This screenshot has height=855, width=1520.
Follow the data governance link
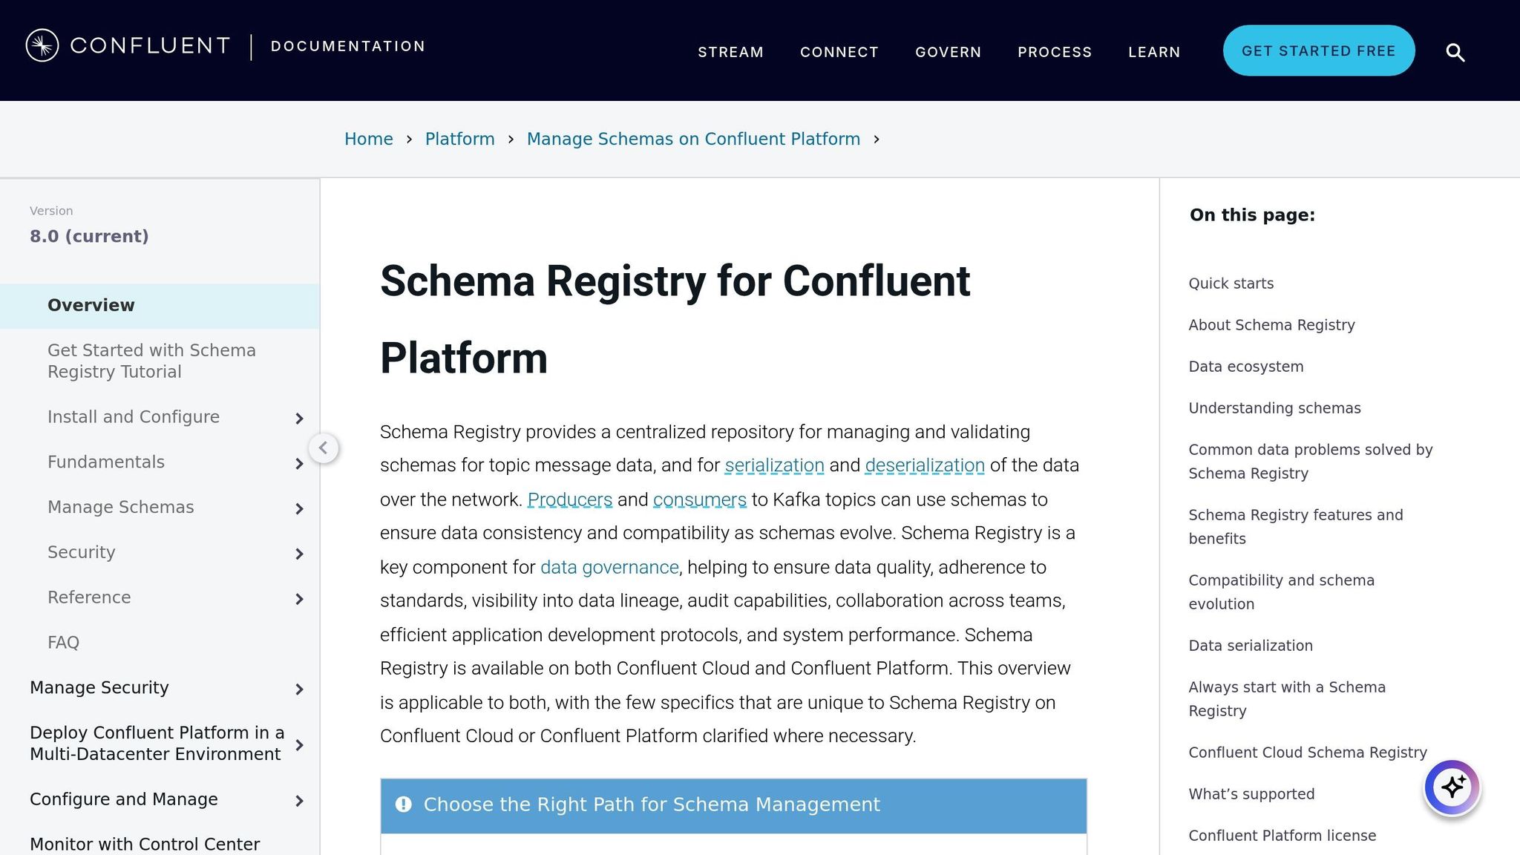[x=609, y=567]
